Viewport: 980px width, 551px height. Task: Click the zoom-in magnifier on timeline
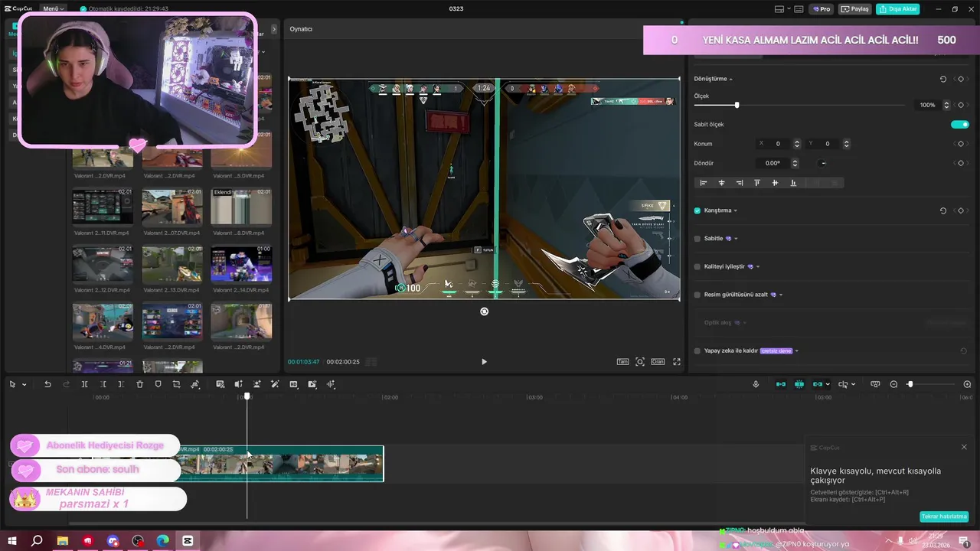click(x=968, y=384)
